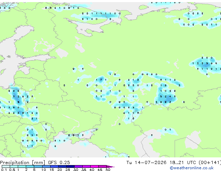Screen dimensions: 221x171
Task: Select the GFS 0.25 model label
Action: point(59,163)
